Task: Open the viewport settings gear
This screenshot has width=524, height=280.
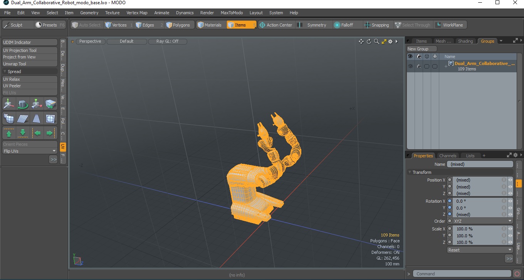Action: [390, 42]
